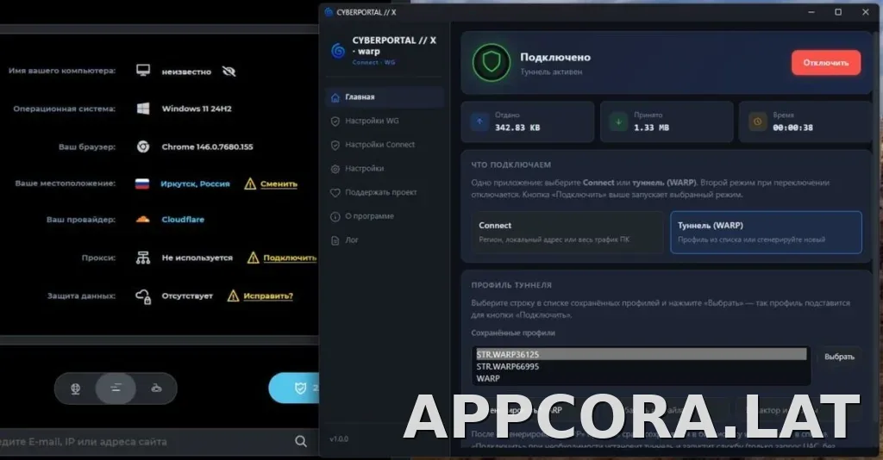Image resolution: width=883 pixels, height=460 pixels.
Task: Open Главная in CyberPortal sidebar
Action: pos(385,96)
